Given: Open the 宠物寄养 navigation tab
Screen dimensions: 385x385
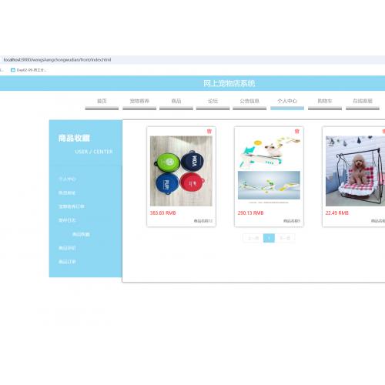Looking at the screenshot, I should pyautogui.click(x=139, y=101).
